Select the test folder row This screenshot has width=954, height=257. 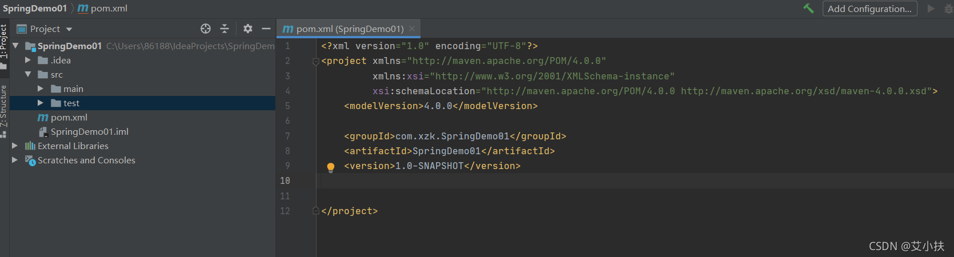click(142, 103)
